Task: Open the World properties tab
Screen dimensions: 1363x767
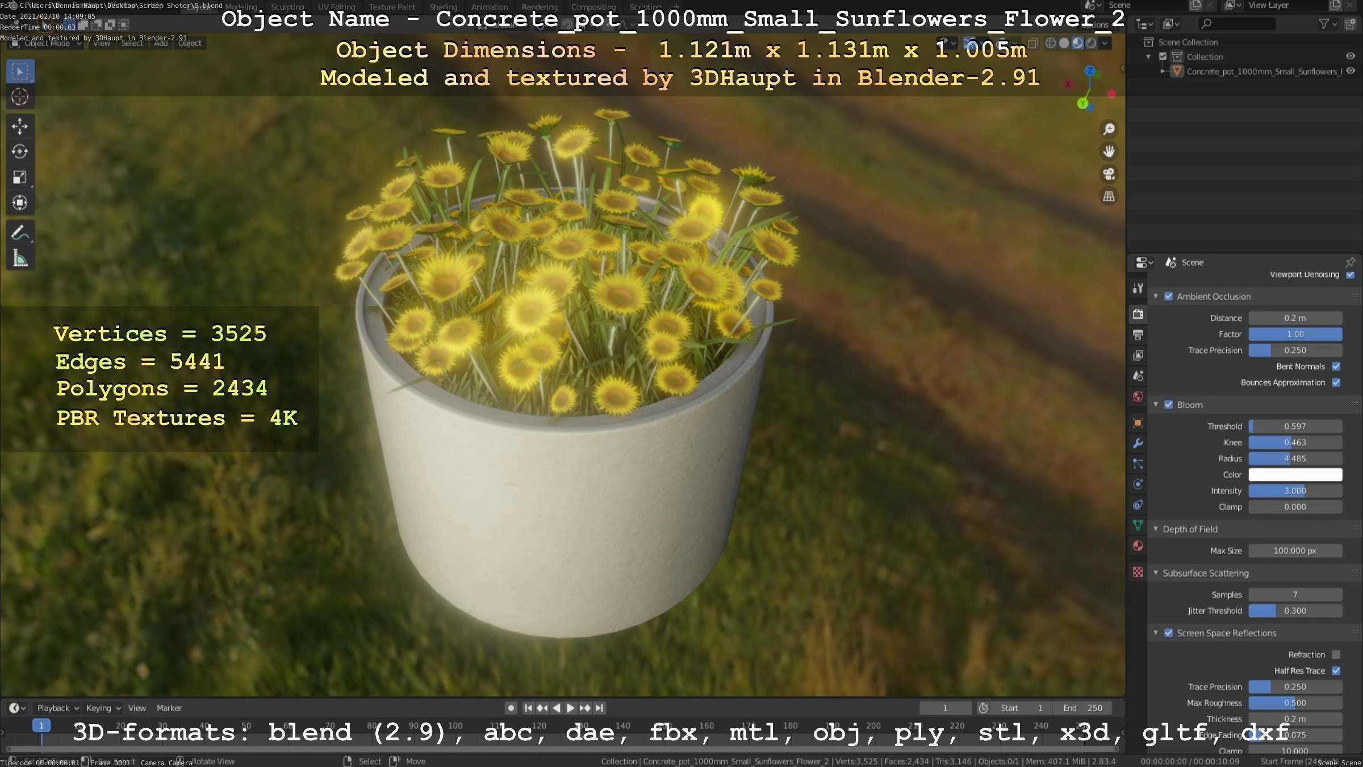Action: point(1138,397)
